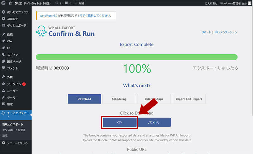The width and height of the screenshot is (253, 154).
Task: Click the プラグイン plug icon
Action: coord(3,84)
